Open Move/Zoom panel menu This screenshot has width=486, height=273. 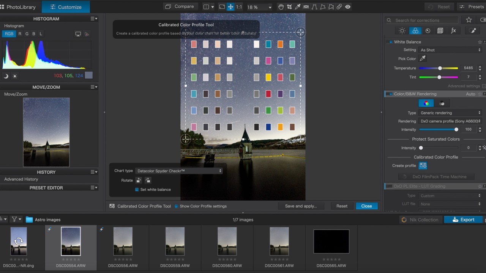click(94, 87)
